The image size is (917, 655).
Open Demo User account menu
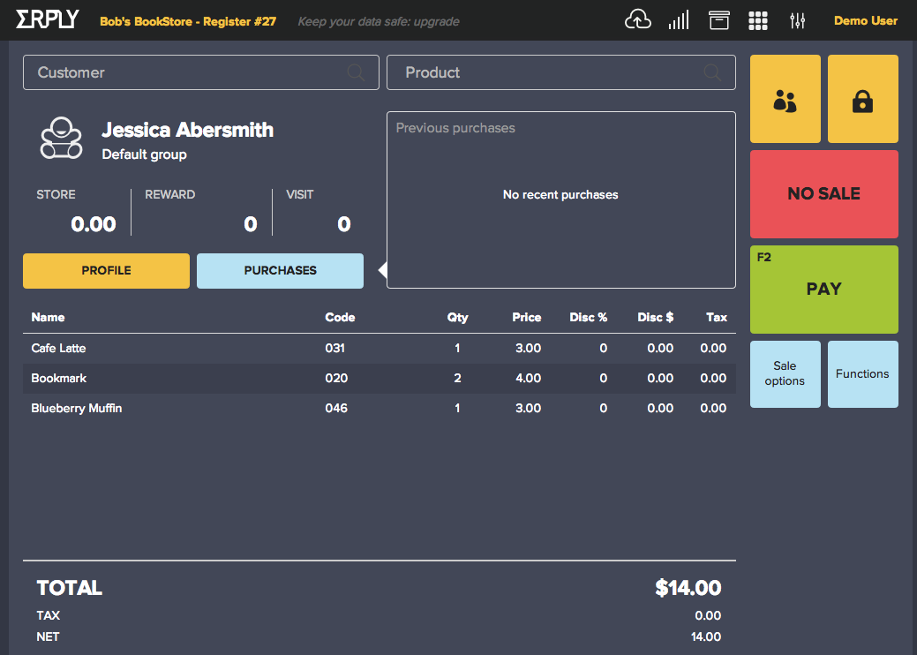click(865, 20)
